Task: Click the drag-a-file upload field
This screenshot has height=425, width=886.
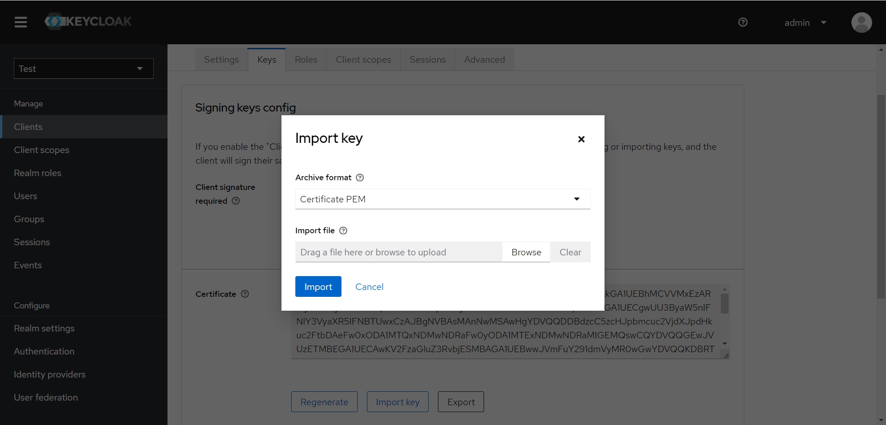Action: (398, 252)
